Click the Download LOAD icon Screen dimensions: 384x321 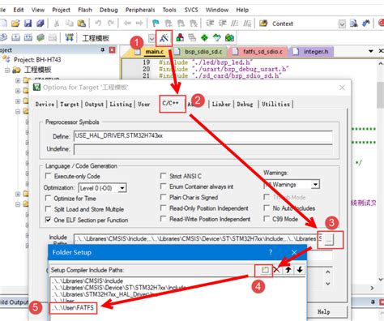(69, 37)
